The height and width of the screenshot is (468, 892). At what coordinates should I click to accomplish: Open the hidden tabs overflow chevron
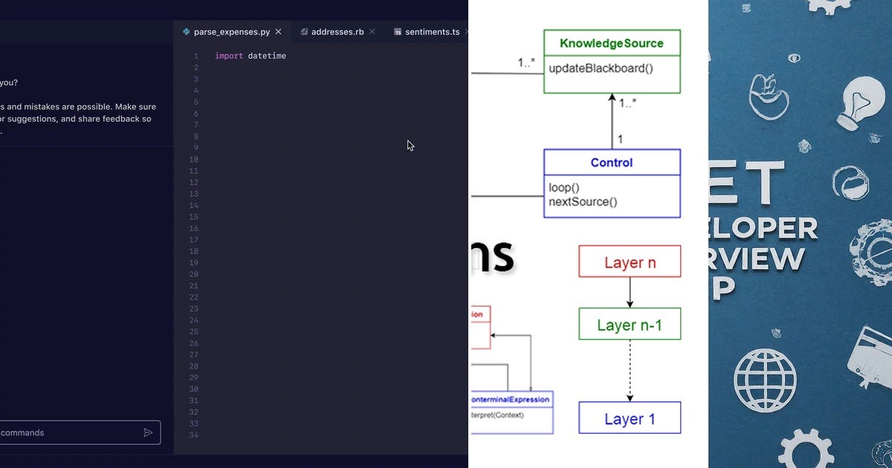point(466,31)
